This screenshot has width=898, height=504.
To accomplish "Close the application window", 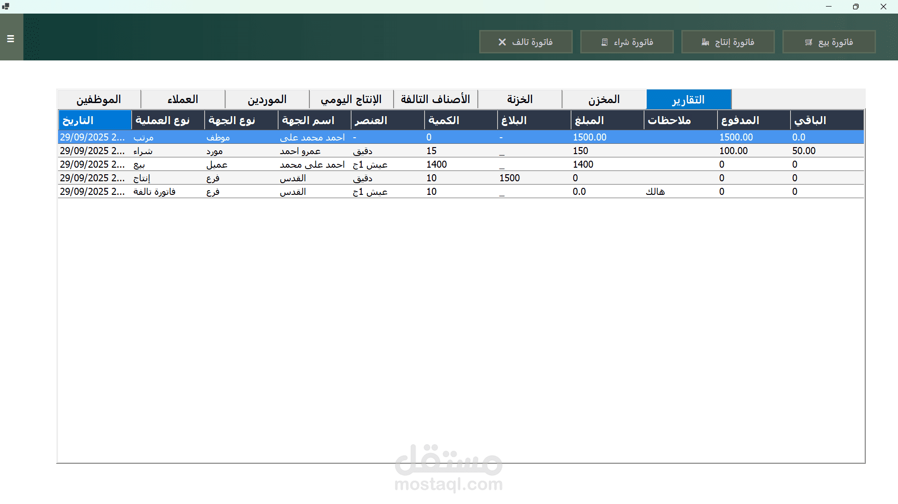I will click(883, 7).
